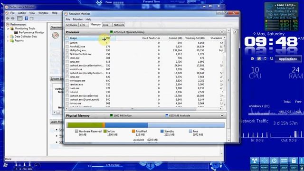Check the System process checkbox
This screenshot has height=171, width=304.
(x=67, y=43)
